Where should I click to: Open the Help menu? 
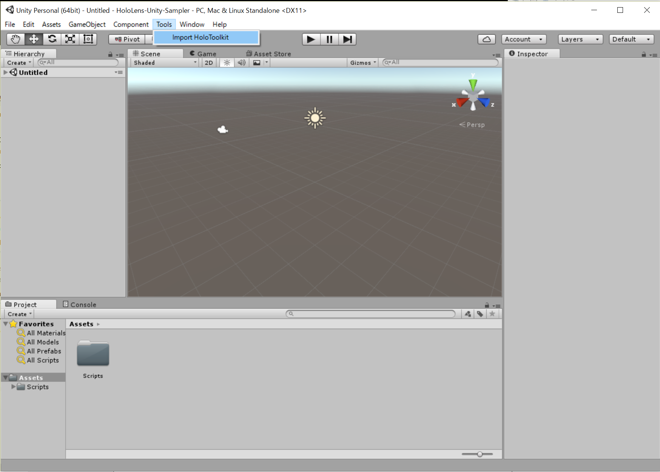click(x=219, y=25)
